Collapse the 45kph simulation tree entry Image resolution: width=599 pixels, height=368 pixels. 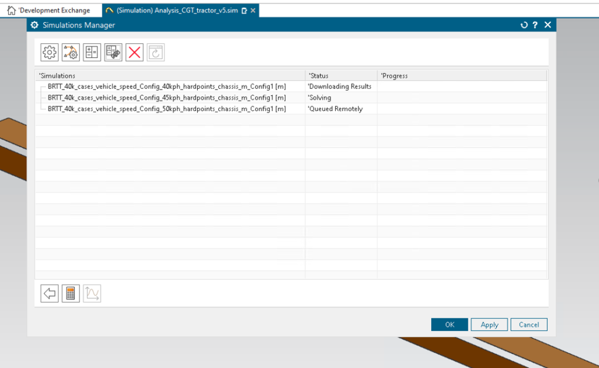(x=42, y=97)
